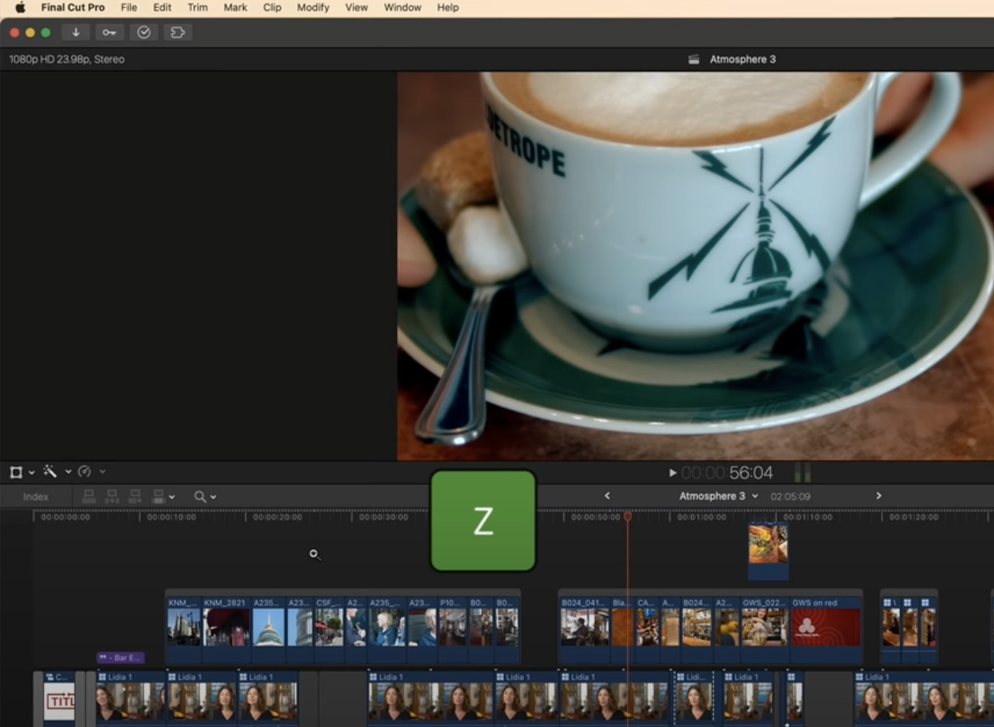Expand the edit mode dropdown arrow
Viewport: 994px width, 727px height.
[172, 497]
